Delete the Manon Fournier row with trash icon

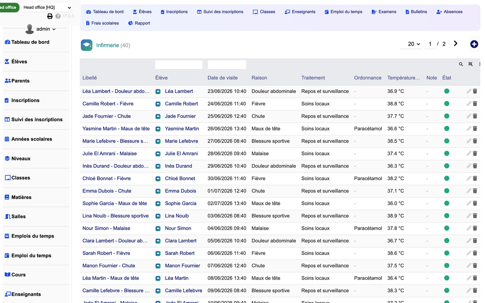[x=475, y=266]
